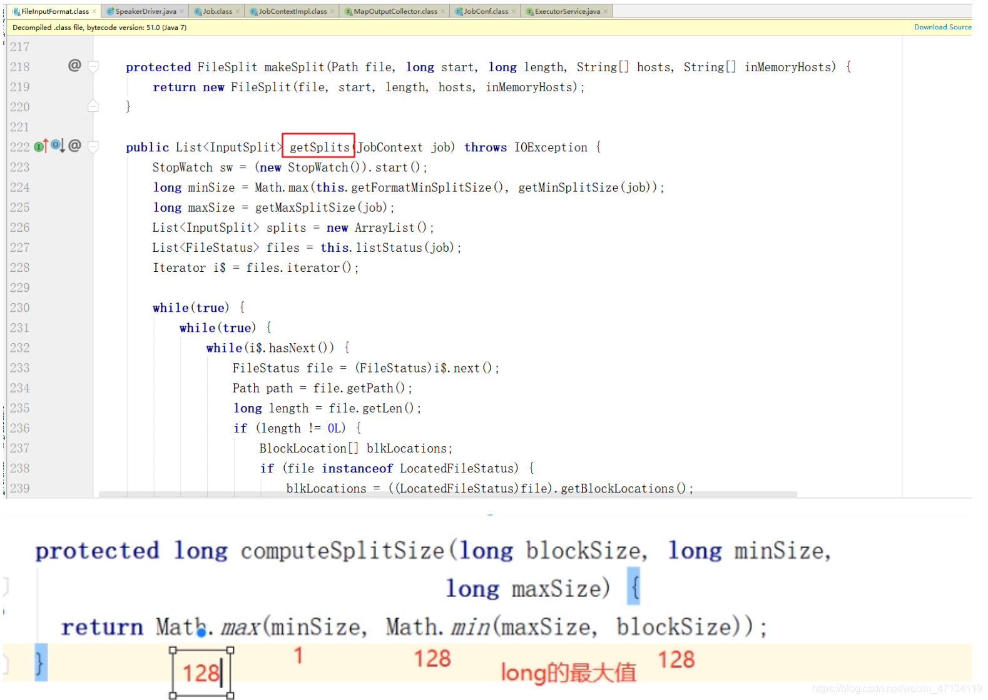Click the Download Source link
This screenshot has width=988, height=700.
tap(942, 27)
